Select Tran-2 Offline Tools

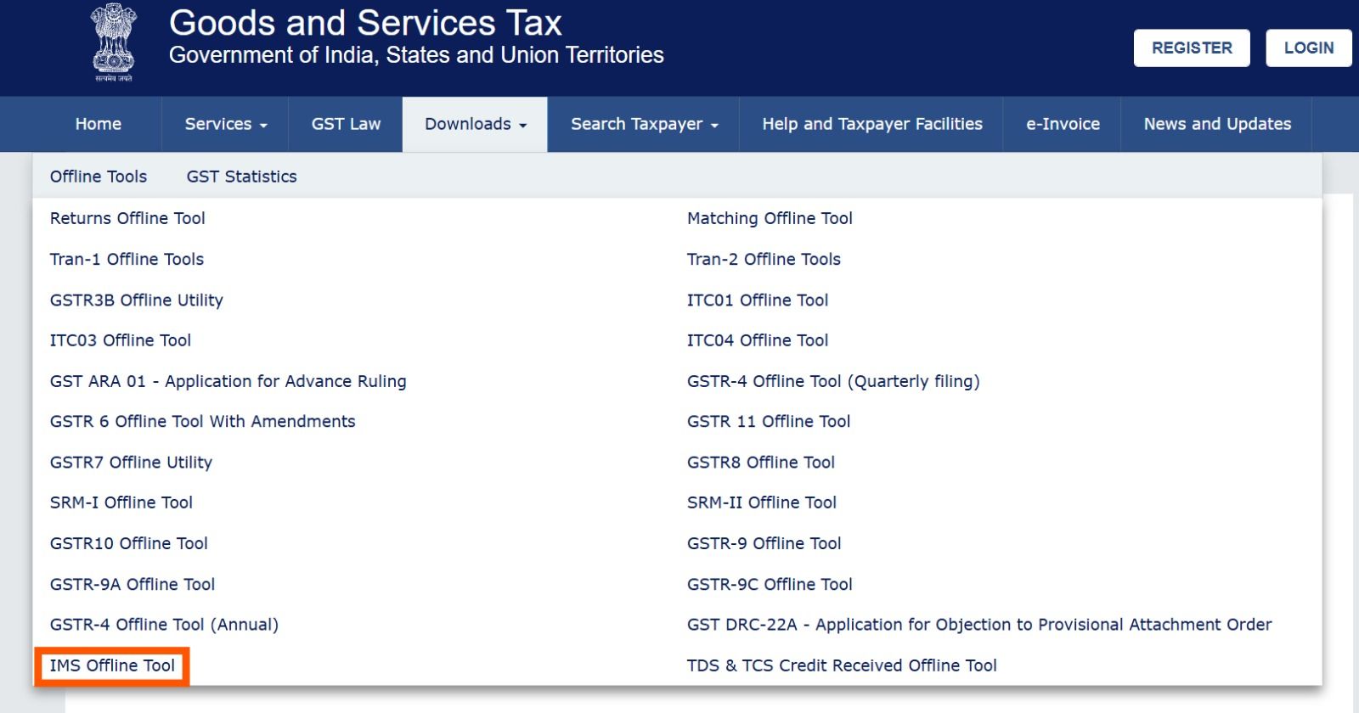[x=764, y=259]
